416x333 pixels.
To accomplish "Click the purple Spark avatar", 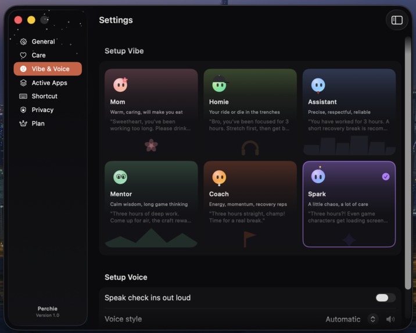I will pos(318,176).
